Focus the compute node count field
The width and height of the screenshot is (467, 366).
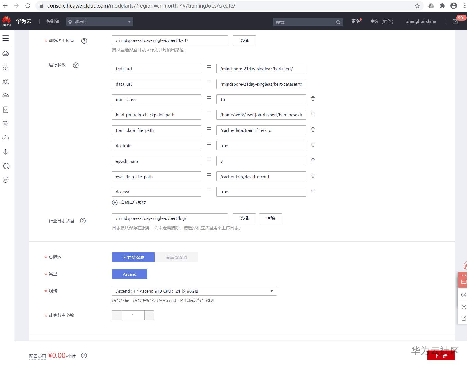point(133,315)
